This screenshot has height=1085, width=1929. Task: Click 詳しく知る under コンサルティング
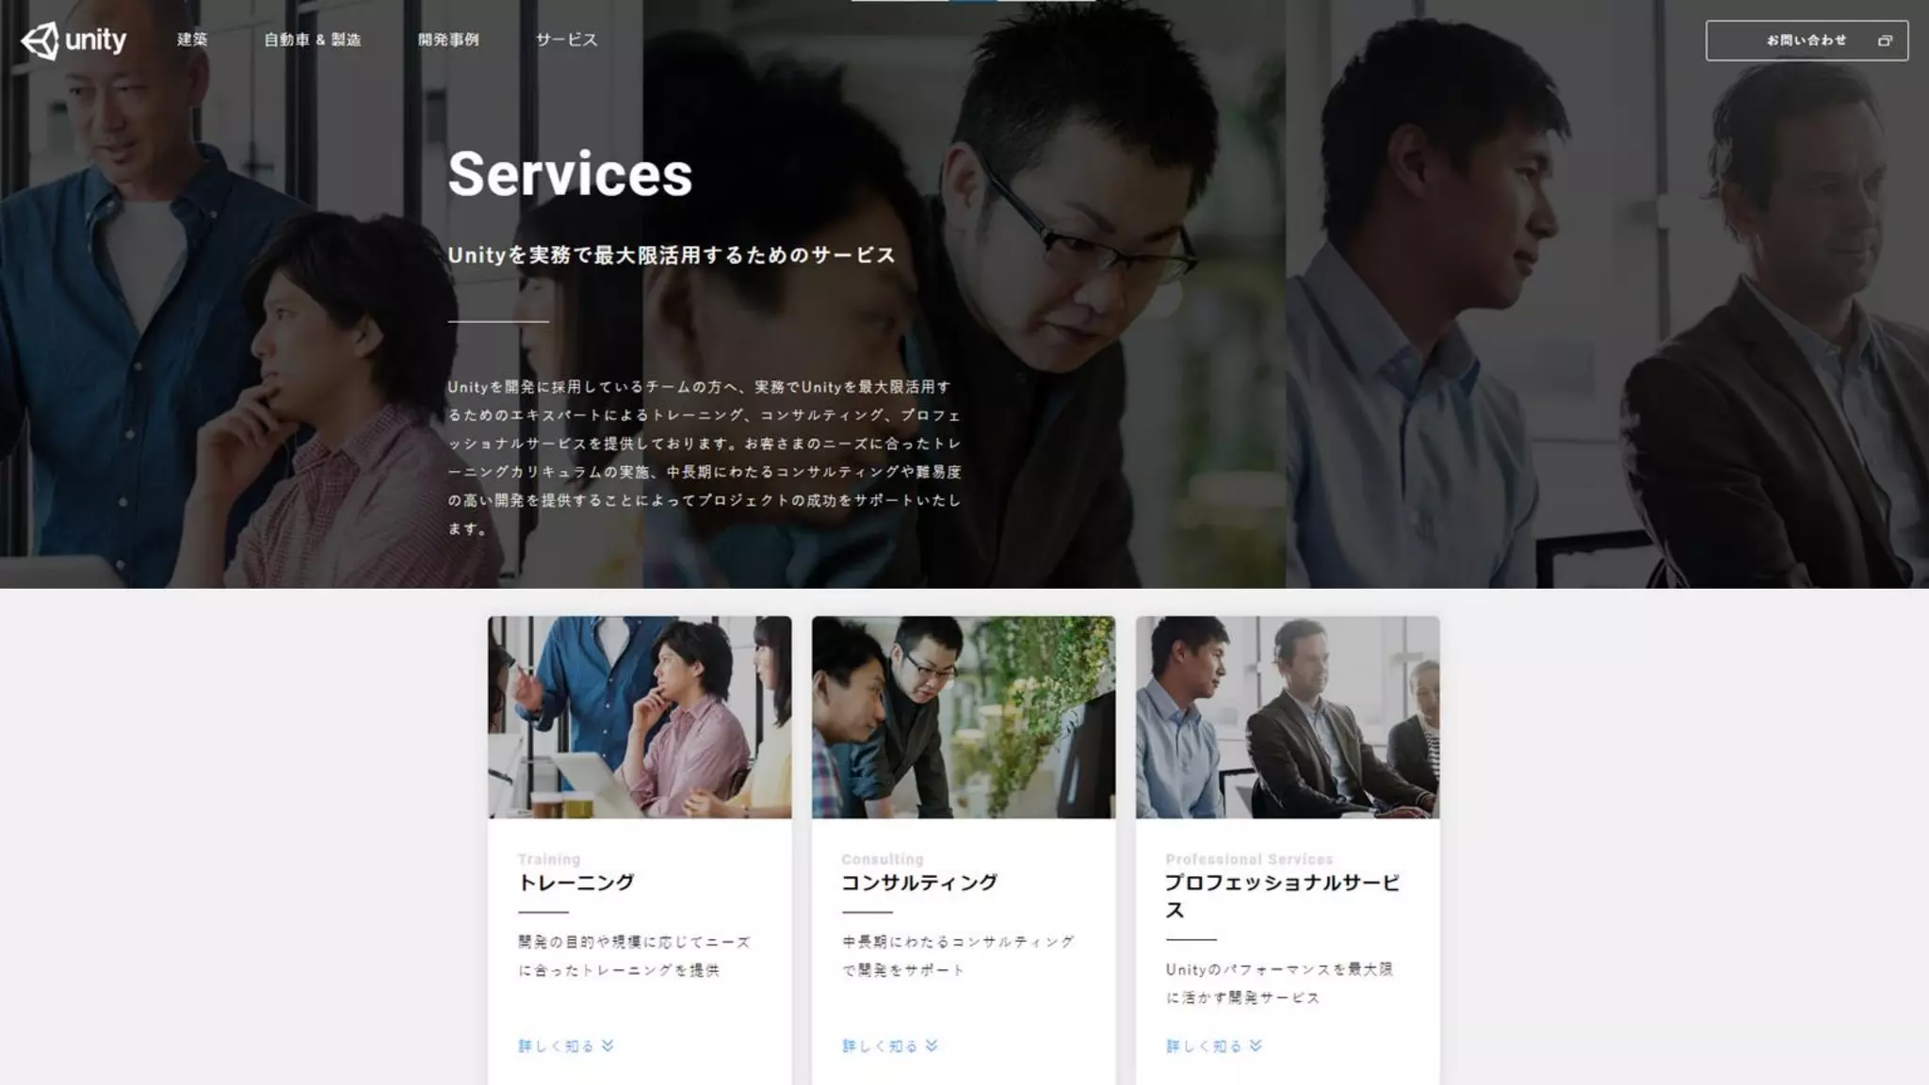tap(880, 1045)
